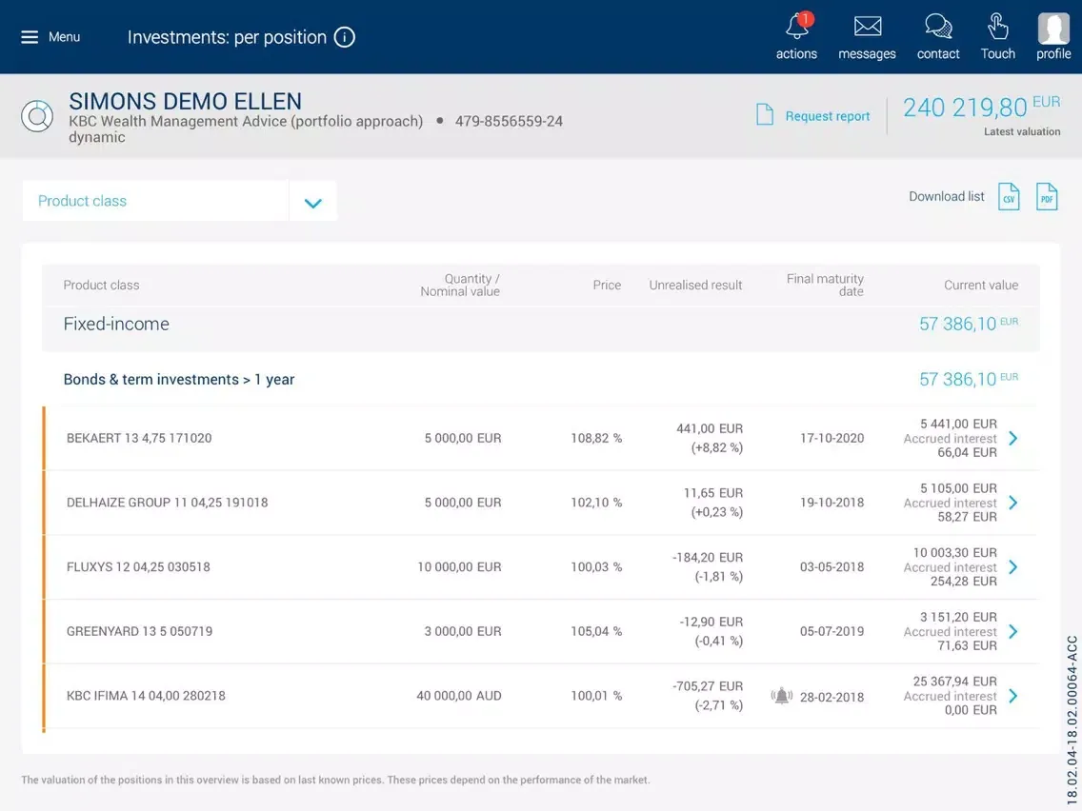Click the Request report document icon

pyautogui.click(x=765, y=114)
